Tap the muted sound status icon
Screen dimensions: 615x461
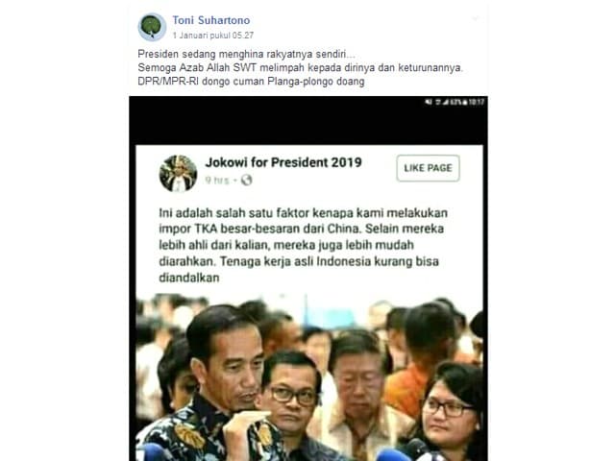(x=429, y=102)
